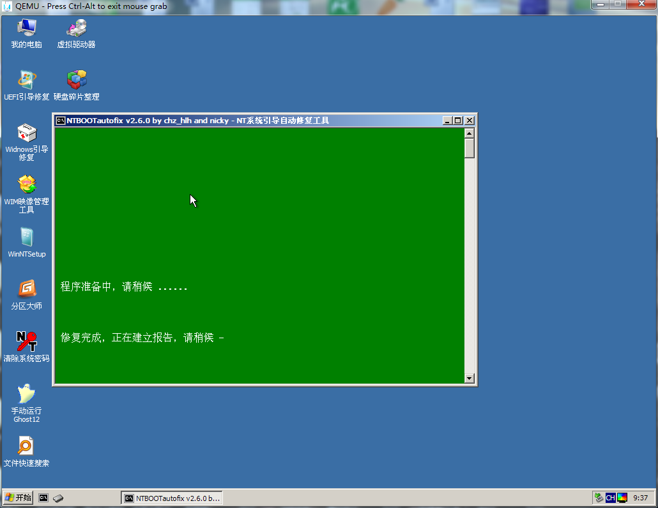Click the colorful display tray icon
Screen dimensions: 658x508
pos(622,498)
